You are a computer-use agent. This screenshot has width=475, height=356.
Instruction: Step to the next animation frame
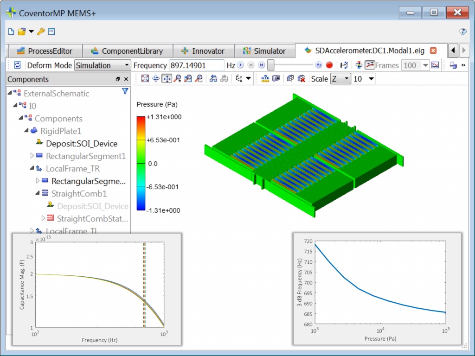(262, 65)
